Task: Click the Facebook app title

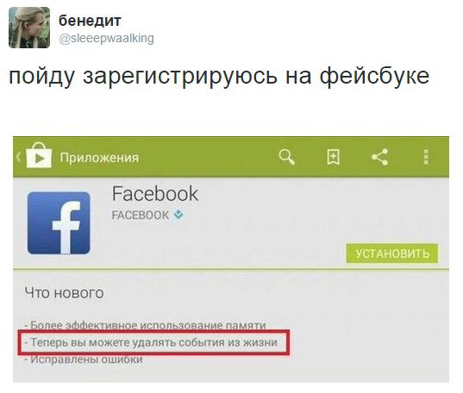Action: point(155,194)
